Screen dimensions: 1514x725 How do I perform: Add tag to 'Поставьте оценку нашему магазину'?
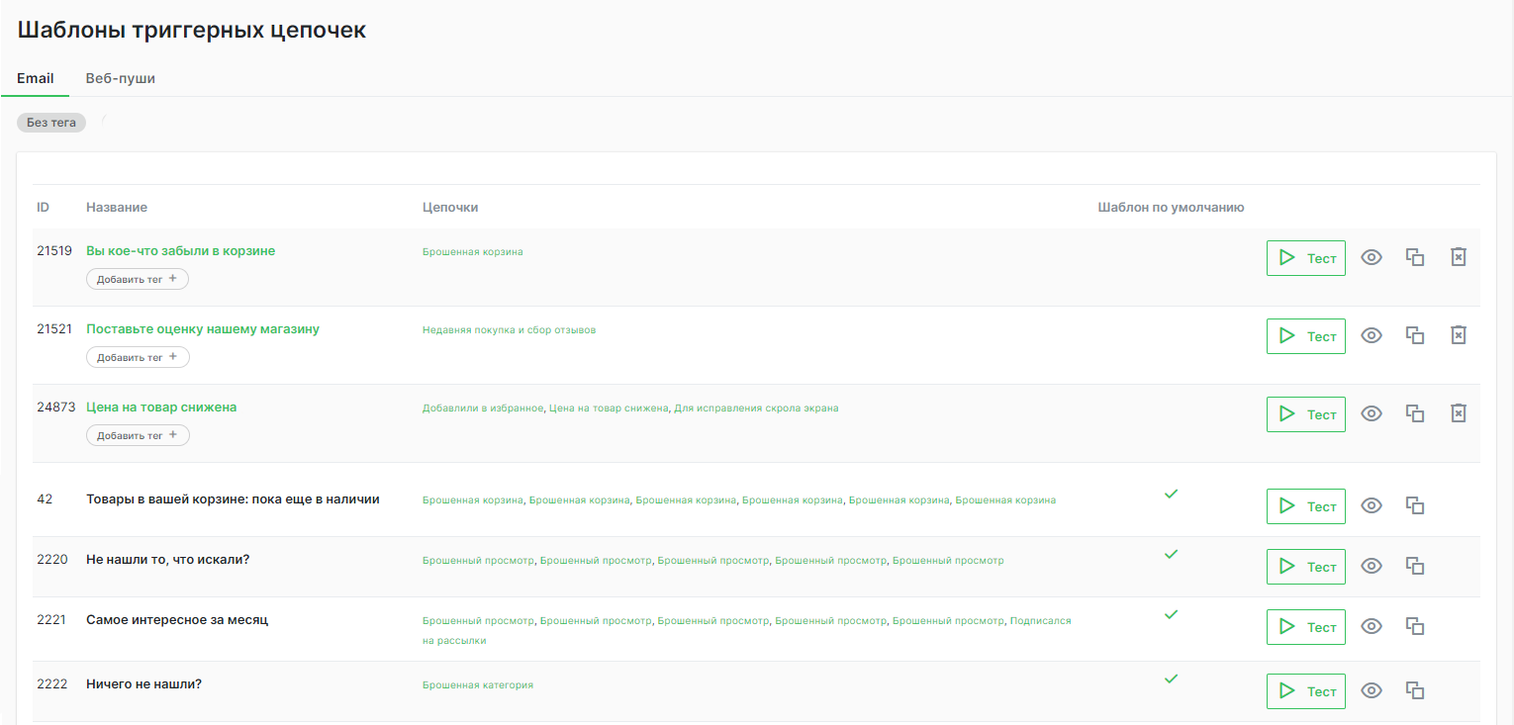137,357
